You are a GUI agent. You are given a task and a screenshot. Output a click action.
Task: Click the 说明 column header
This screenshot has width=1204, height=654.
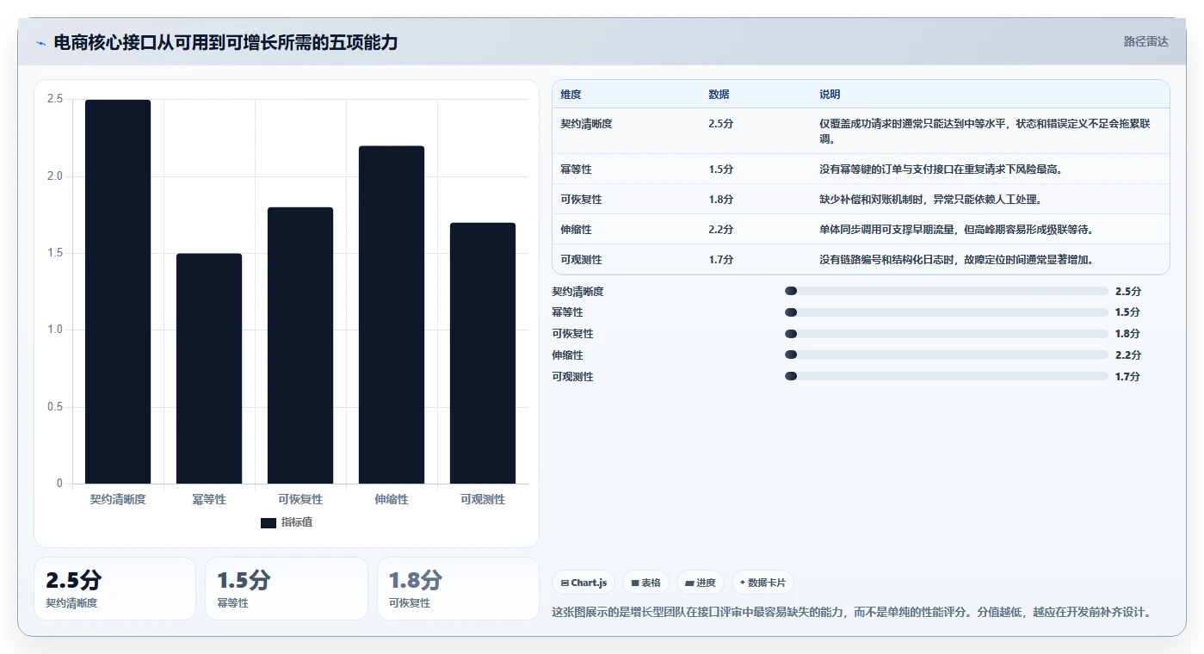tap(830, 95)
